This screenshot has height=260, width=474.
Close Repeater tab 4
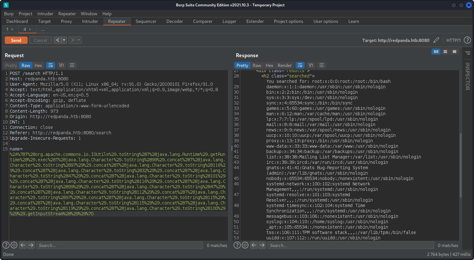(30, 29)
